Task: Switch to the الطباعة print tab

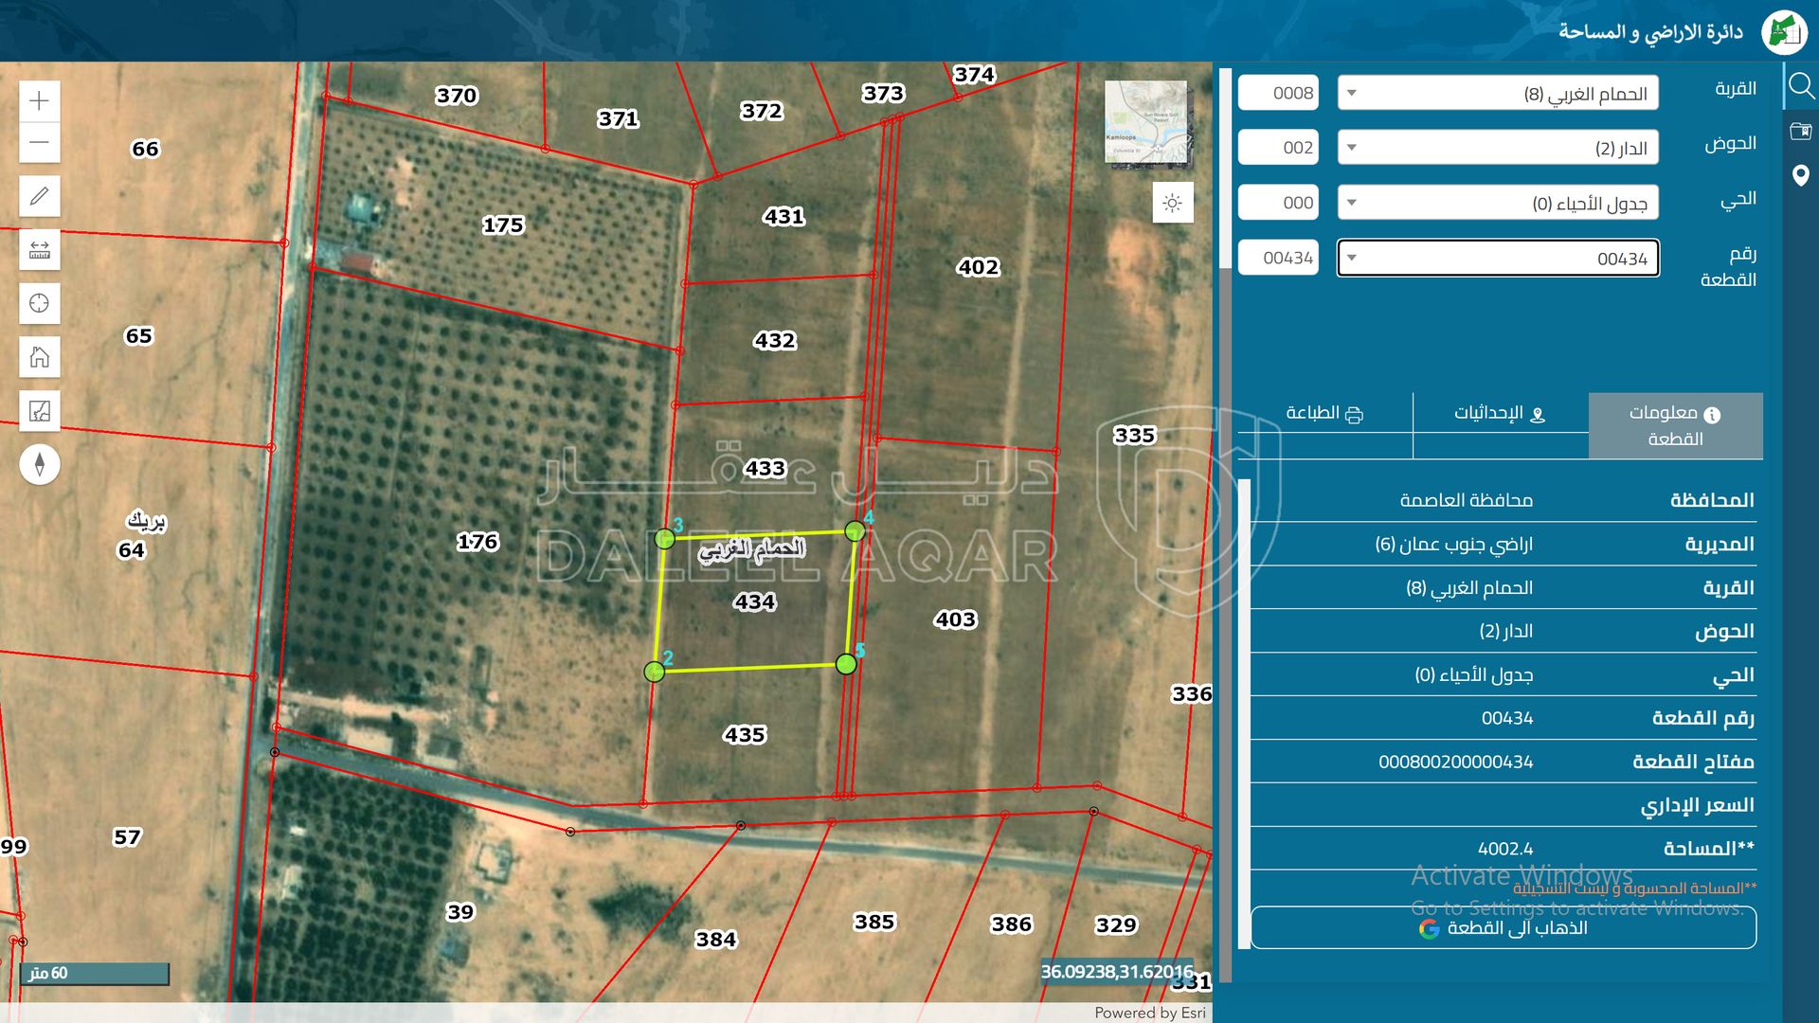Action: tap(1324, 414)
